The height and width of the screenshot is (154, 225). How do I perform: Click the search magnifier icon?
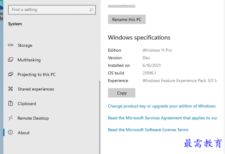(x=91, y=10)
